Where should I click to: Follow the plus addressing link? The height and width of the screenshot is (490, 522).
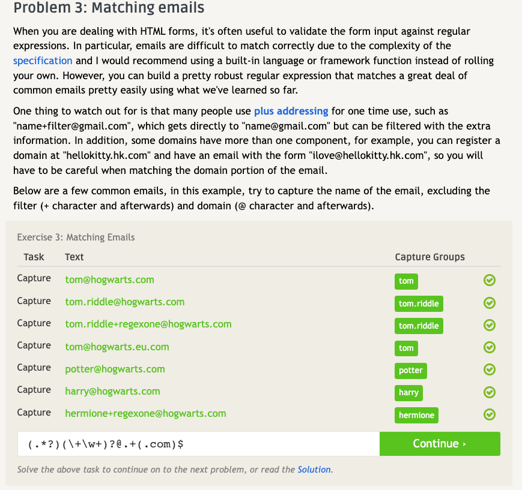pos(291,111)
